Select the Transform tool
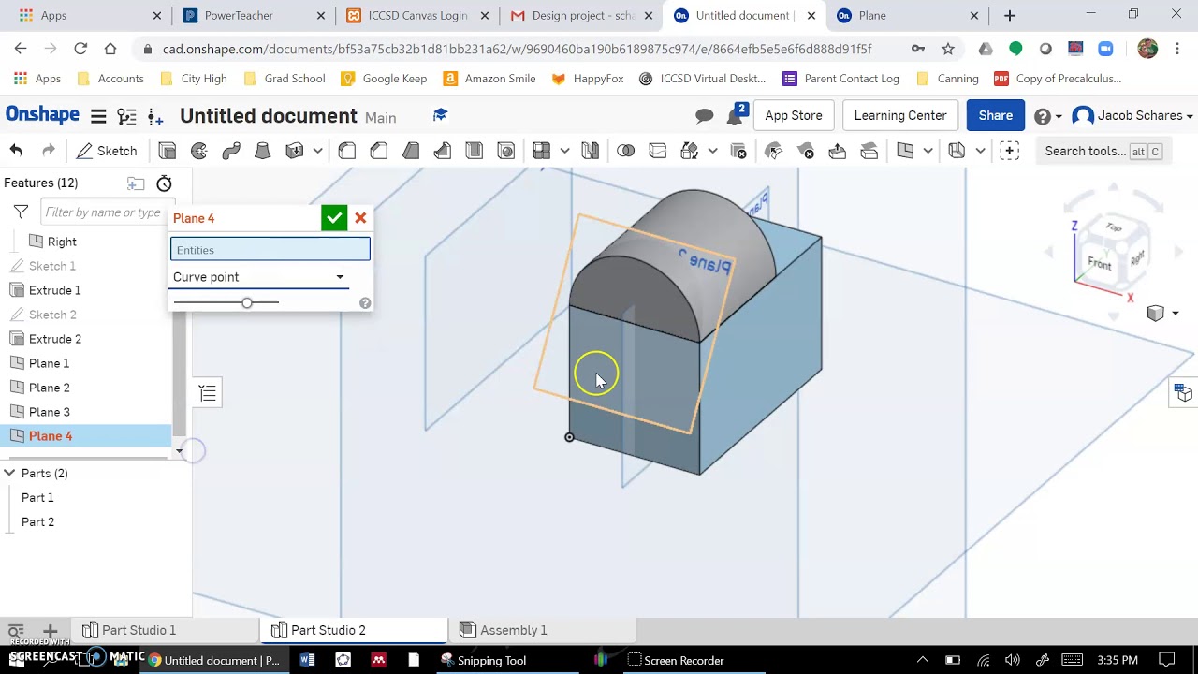 (690, 151)
